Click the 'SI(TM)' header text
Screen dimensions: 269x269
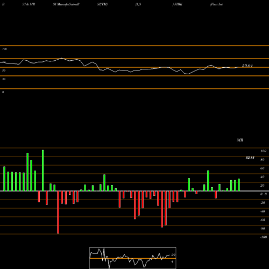[x=102, y=4]
